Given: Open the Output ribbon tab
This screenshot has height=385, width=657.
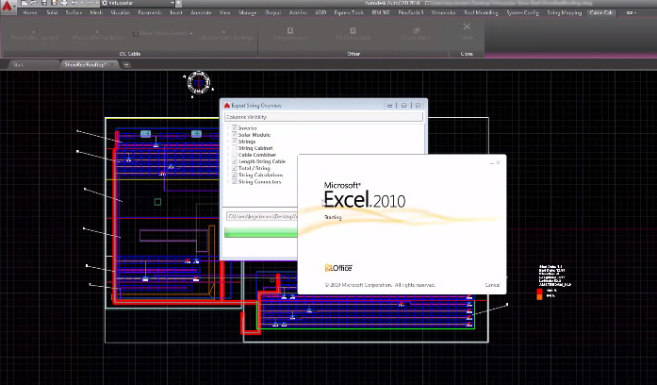Looking at the screenshot, I should click(272, 12).
